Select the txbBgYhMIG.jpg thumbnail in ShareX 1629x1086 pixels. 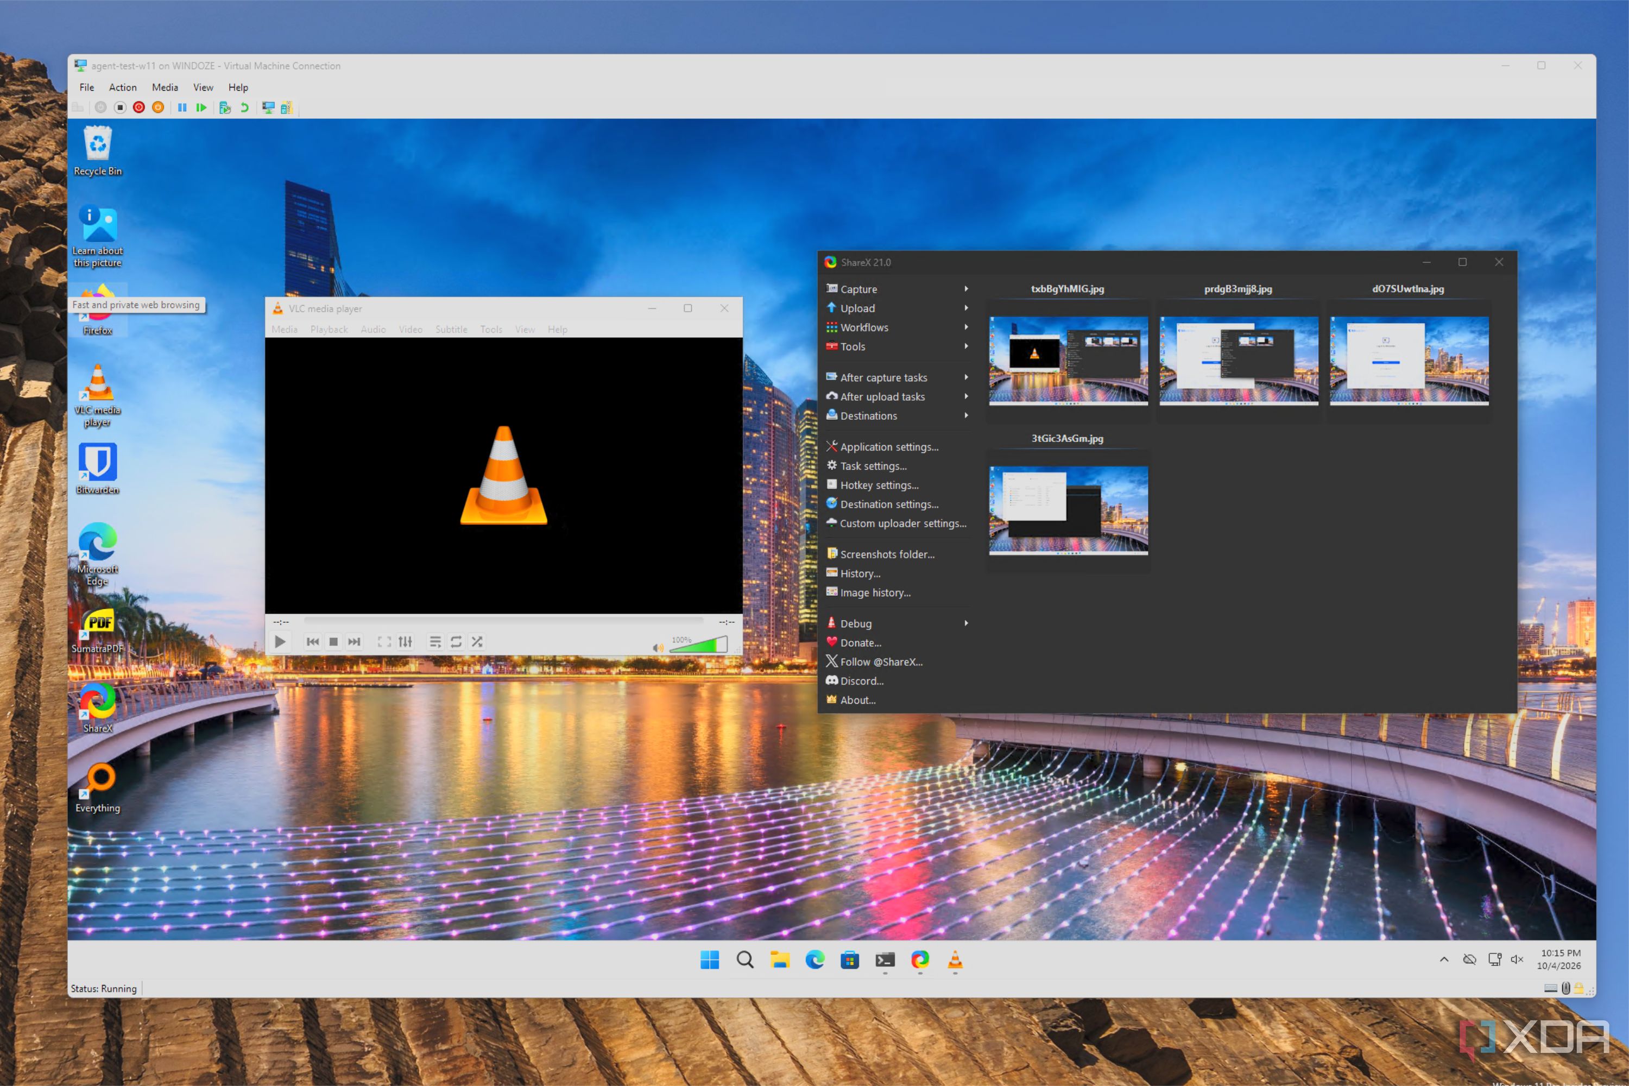pos(1068,360)
